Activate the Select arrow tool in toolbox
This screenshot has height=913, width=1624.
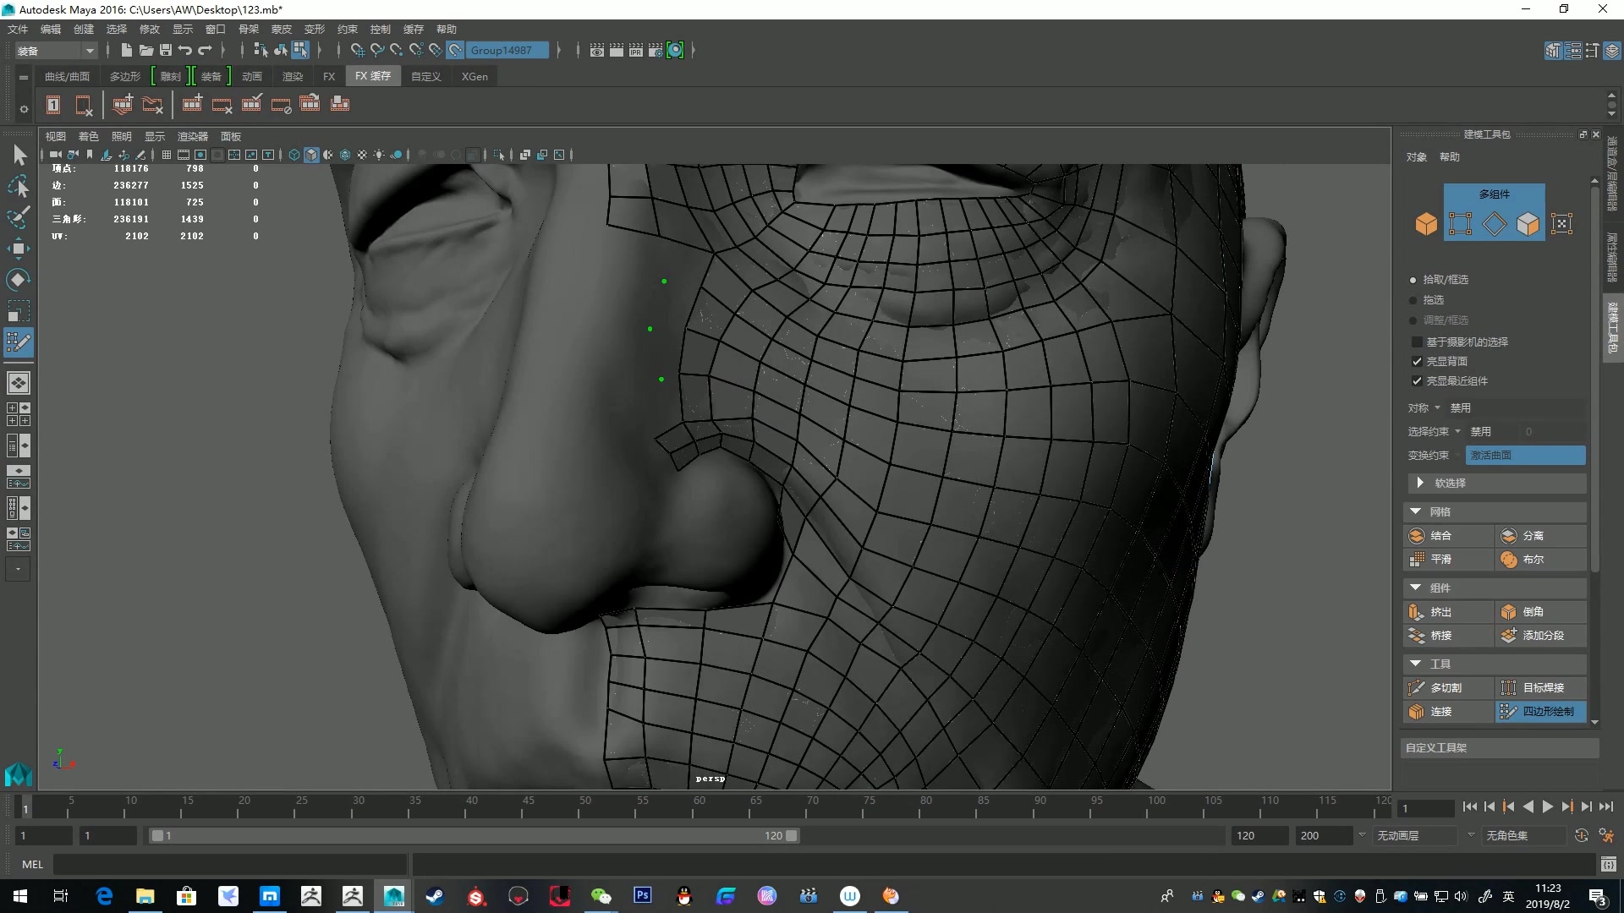click(x=19, y=155)
